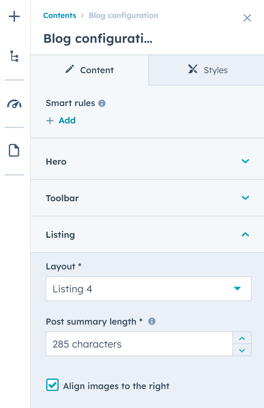Click the plus icon beside Add
This screenshot has height=408, width=264.
[x=50, y=121]
